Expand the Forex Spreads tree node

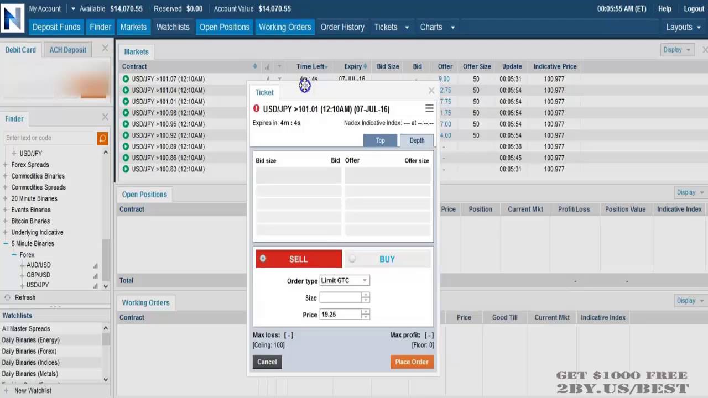(x=6, y=165)
